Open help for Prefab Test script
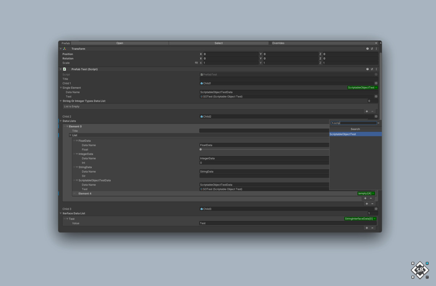 [x=367, y=69]
